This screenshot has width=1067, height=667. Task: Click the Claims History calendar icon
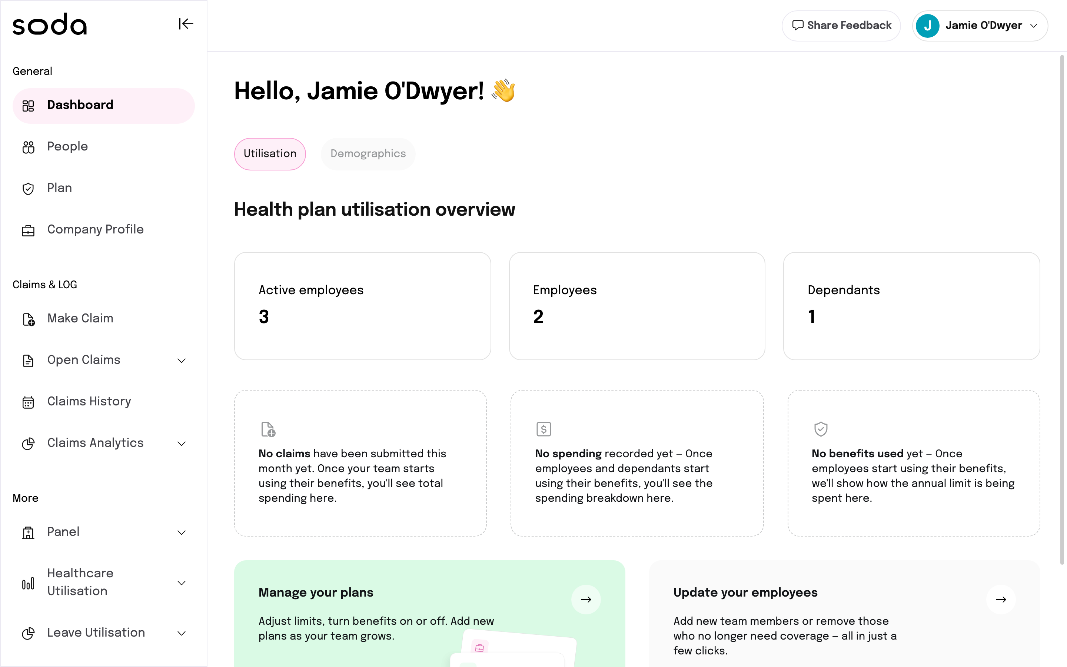(x=28, y=402)
